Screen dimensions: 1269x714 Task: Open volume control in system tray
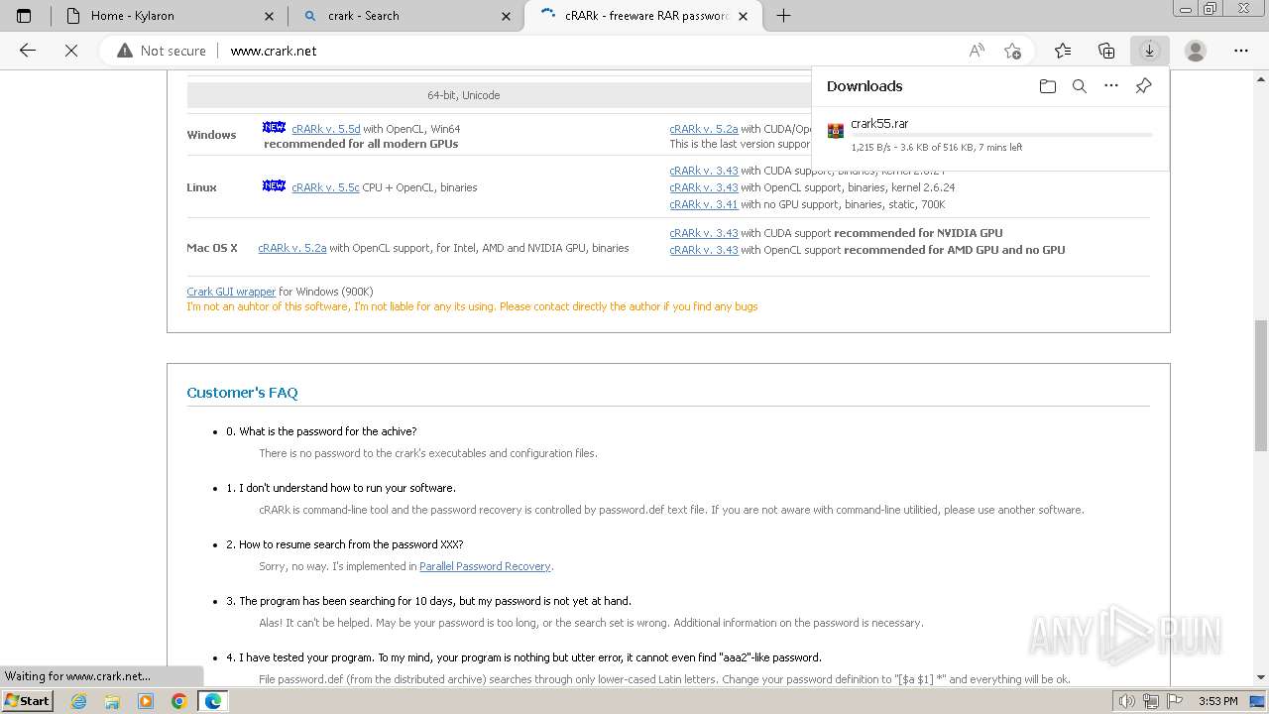[x=1127, y=701]
